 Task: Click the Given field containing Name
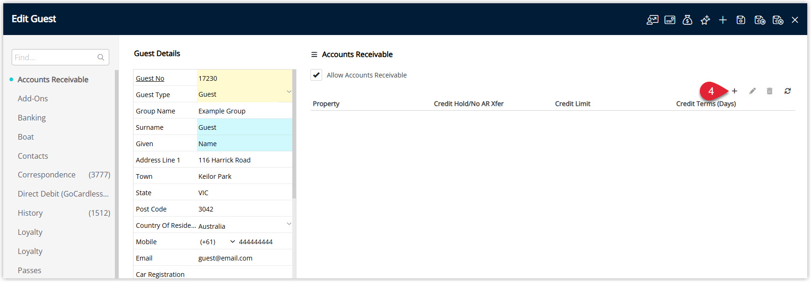coord(244,143)
